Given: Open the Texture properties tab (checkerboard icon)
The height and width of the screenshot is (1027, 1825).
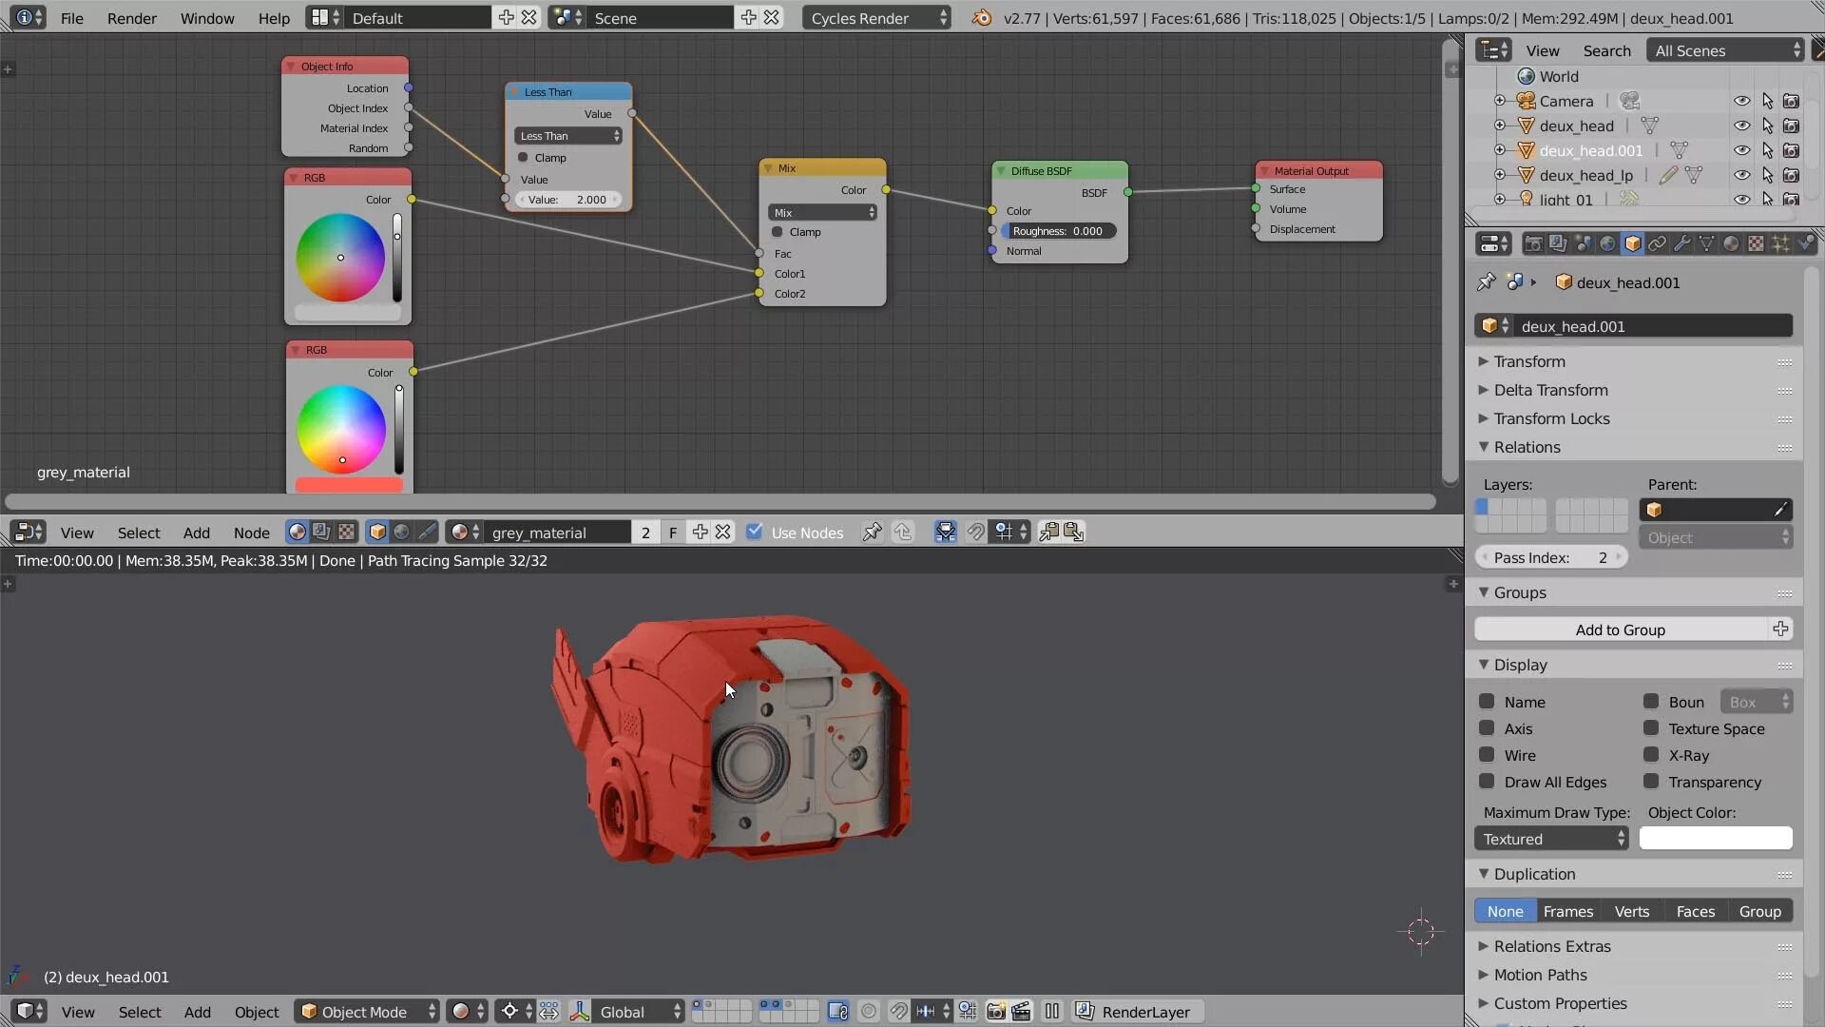Looking at the screenshot, I should click(x=1756, y=244).
